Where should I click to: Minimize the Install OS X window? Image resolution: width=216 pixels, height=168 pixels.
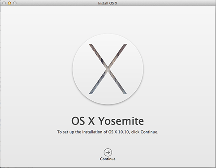click(9, 3)
